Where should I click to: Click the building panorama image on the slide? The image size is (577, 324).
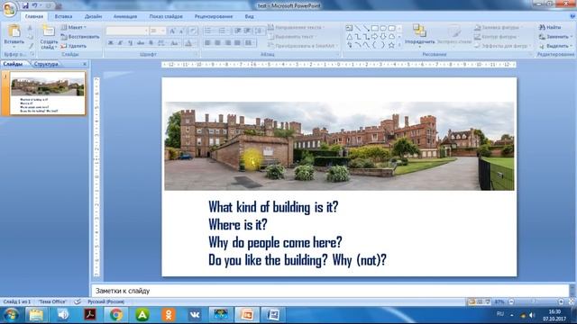point(339,146)
